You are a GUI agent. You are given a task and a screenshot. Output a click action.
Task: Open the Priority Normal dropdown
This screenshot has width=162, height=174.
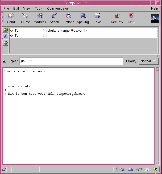[x=149, y=61]
